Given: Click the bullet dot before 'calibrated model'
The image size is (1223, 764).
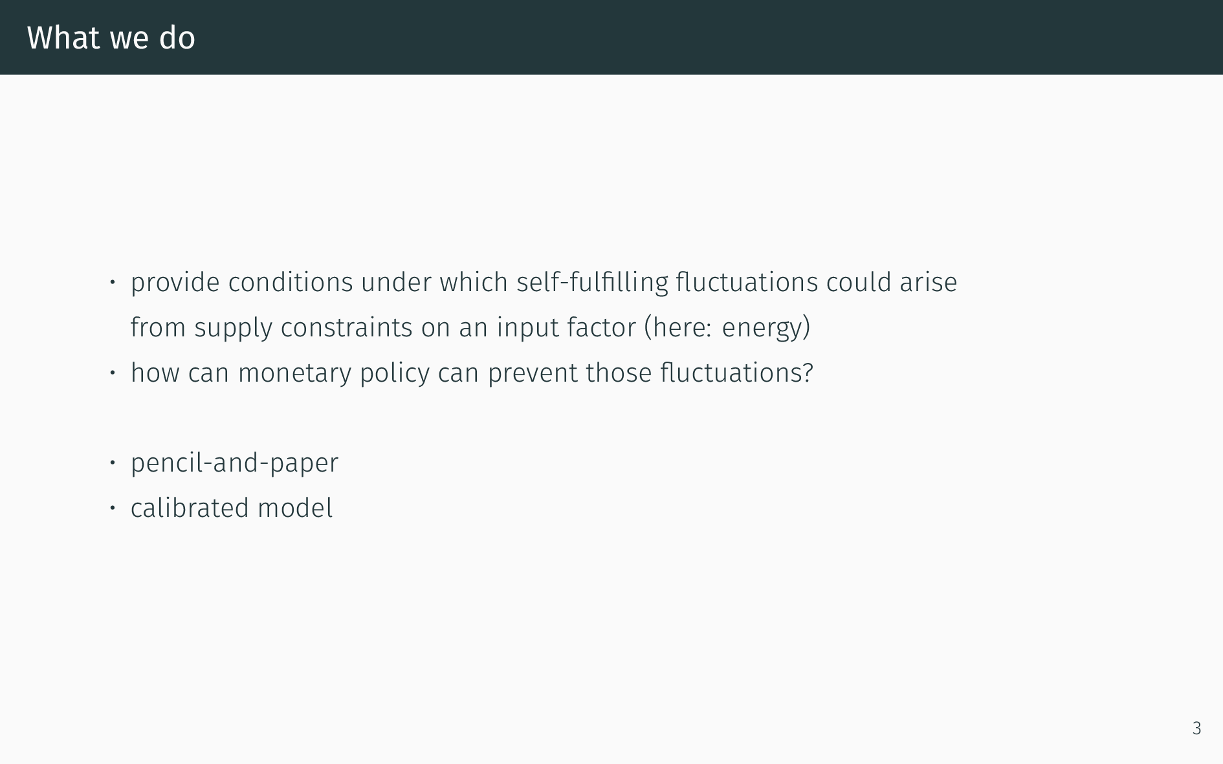Looking at the screenshot, I should tap(112, 508).
